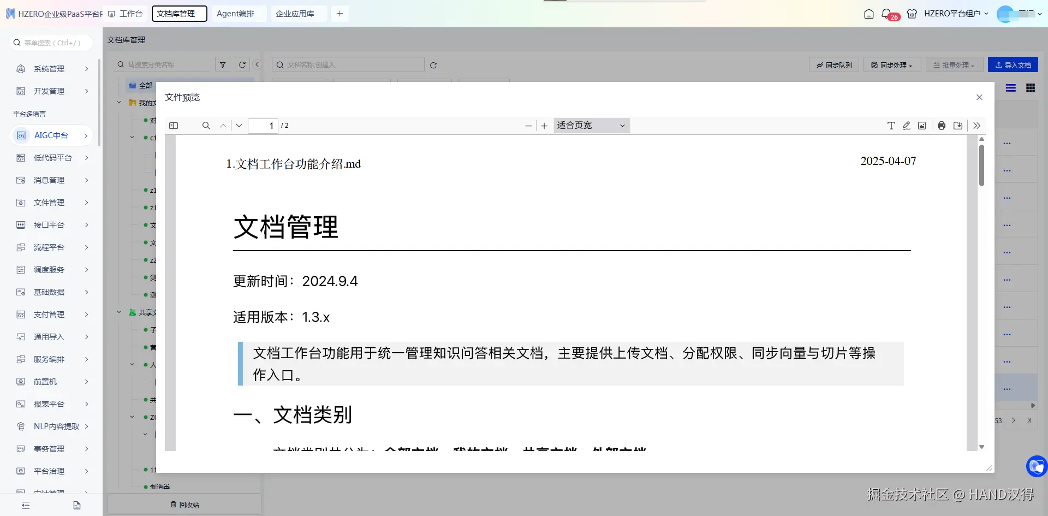
Task: Expand the 消息管理 menu
Action: pyautogui.click(x=52, y=180)
